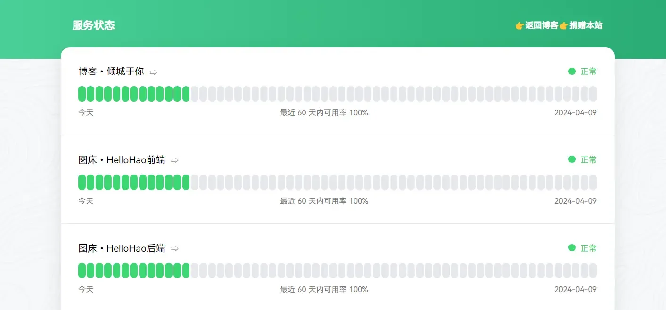
Task: Click first green uptime bar of 博客・倾城于你
Action: coord(82,94)
